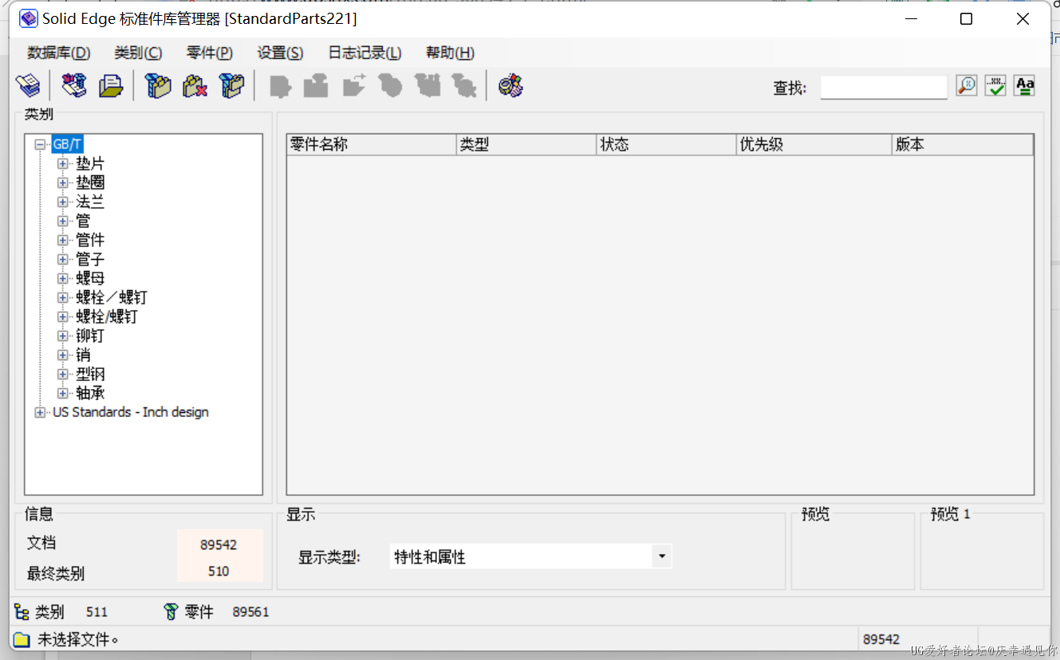
Task: Click the 文档 value 89542 in 信息 panel
Action: tap(219, 545)
